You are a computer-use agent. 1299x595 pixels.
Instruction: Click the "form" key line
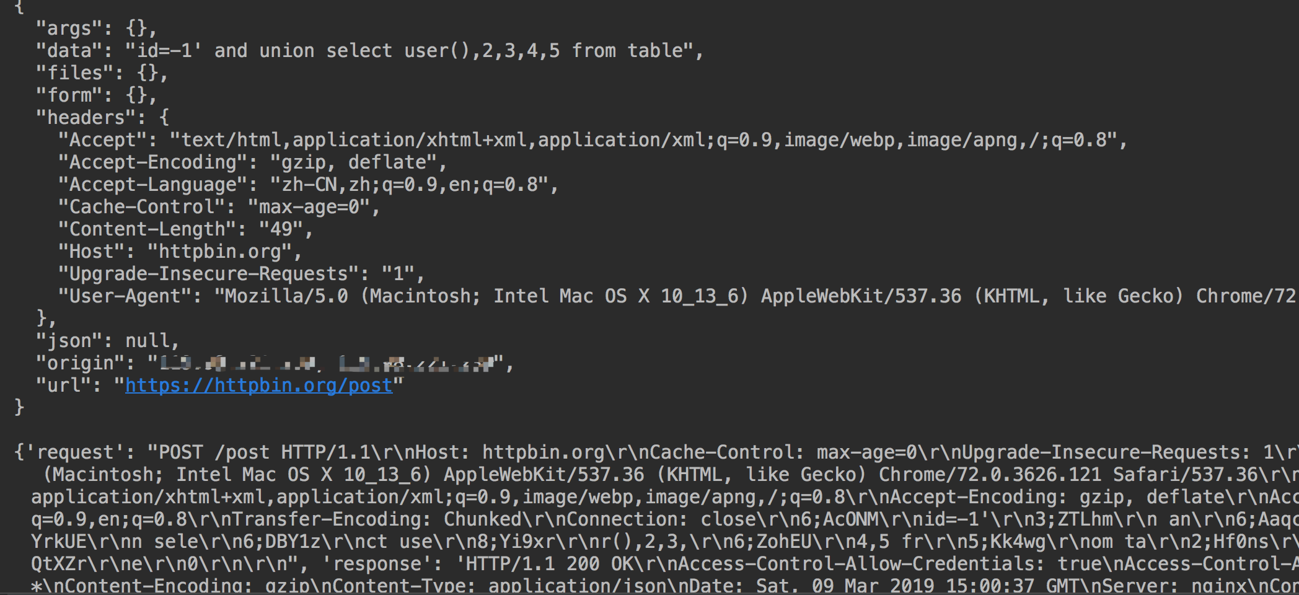tap(97, 95)
